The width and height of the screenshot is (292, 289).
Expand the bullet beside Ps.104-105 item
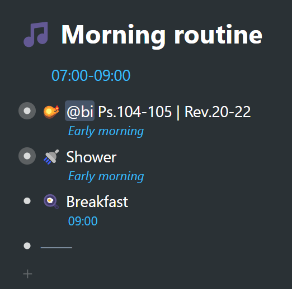point(27,111)
